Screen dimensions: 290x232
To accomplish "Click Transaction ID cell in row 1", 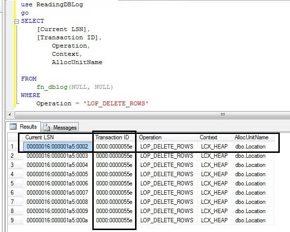I will (115, 147).
